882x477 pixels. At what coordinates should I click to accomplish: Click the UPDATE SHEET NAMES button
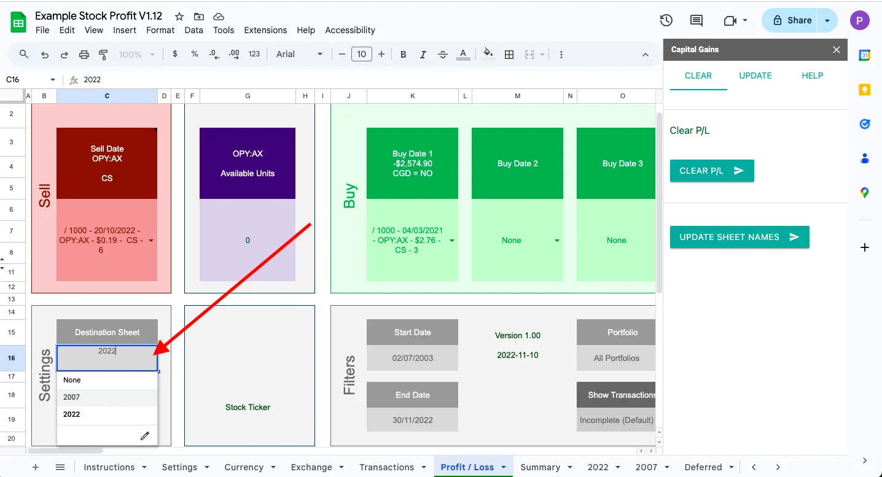pyautogui.click(x=739, y=237)
